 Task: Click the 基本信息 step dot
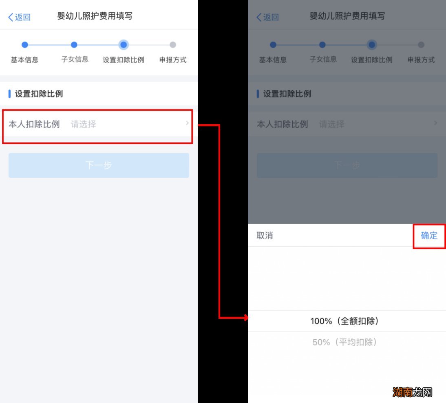point(25,45)
